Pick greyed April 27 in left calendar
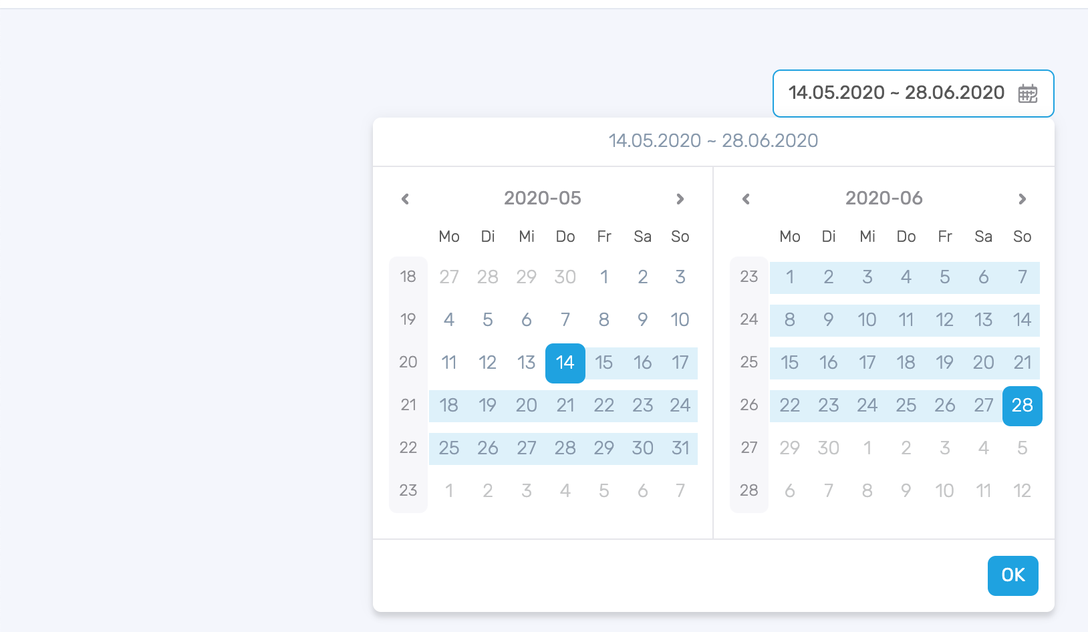 tap(449, 277)
